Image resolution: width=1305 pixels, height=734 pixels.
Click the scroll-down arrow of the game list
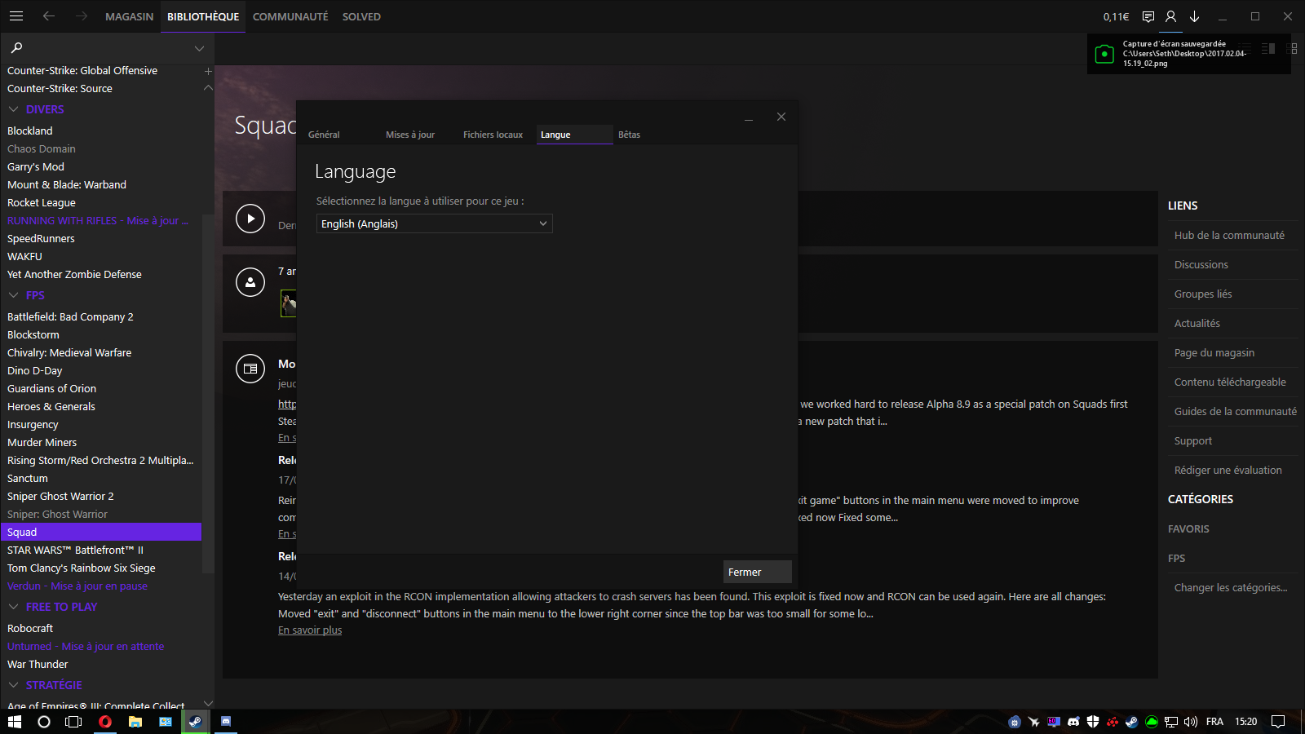tap(208, 703)
